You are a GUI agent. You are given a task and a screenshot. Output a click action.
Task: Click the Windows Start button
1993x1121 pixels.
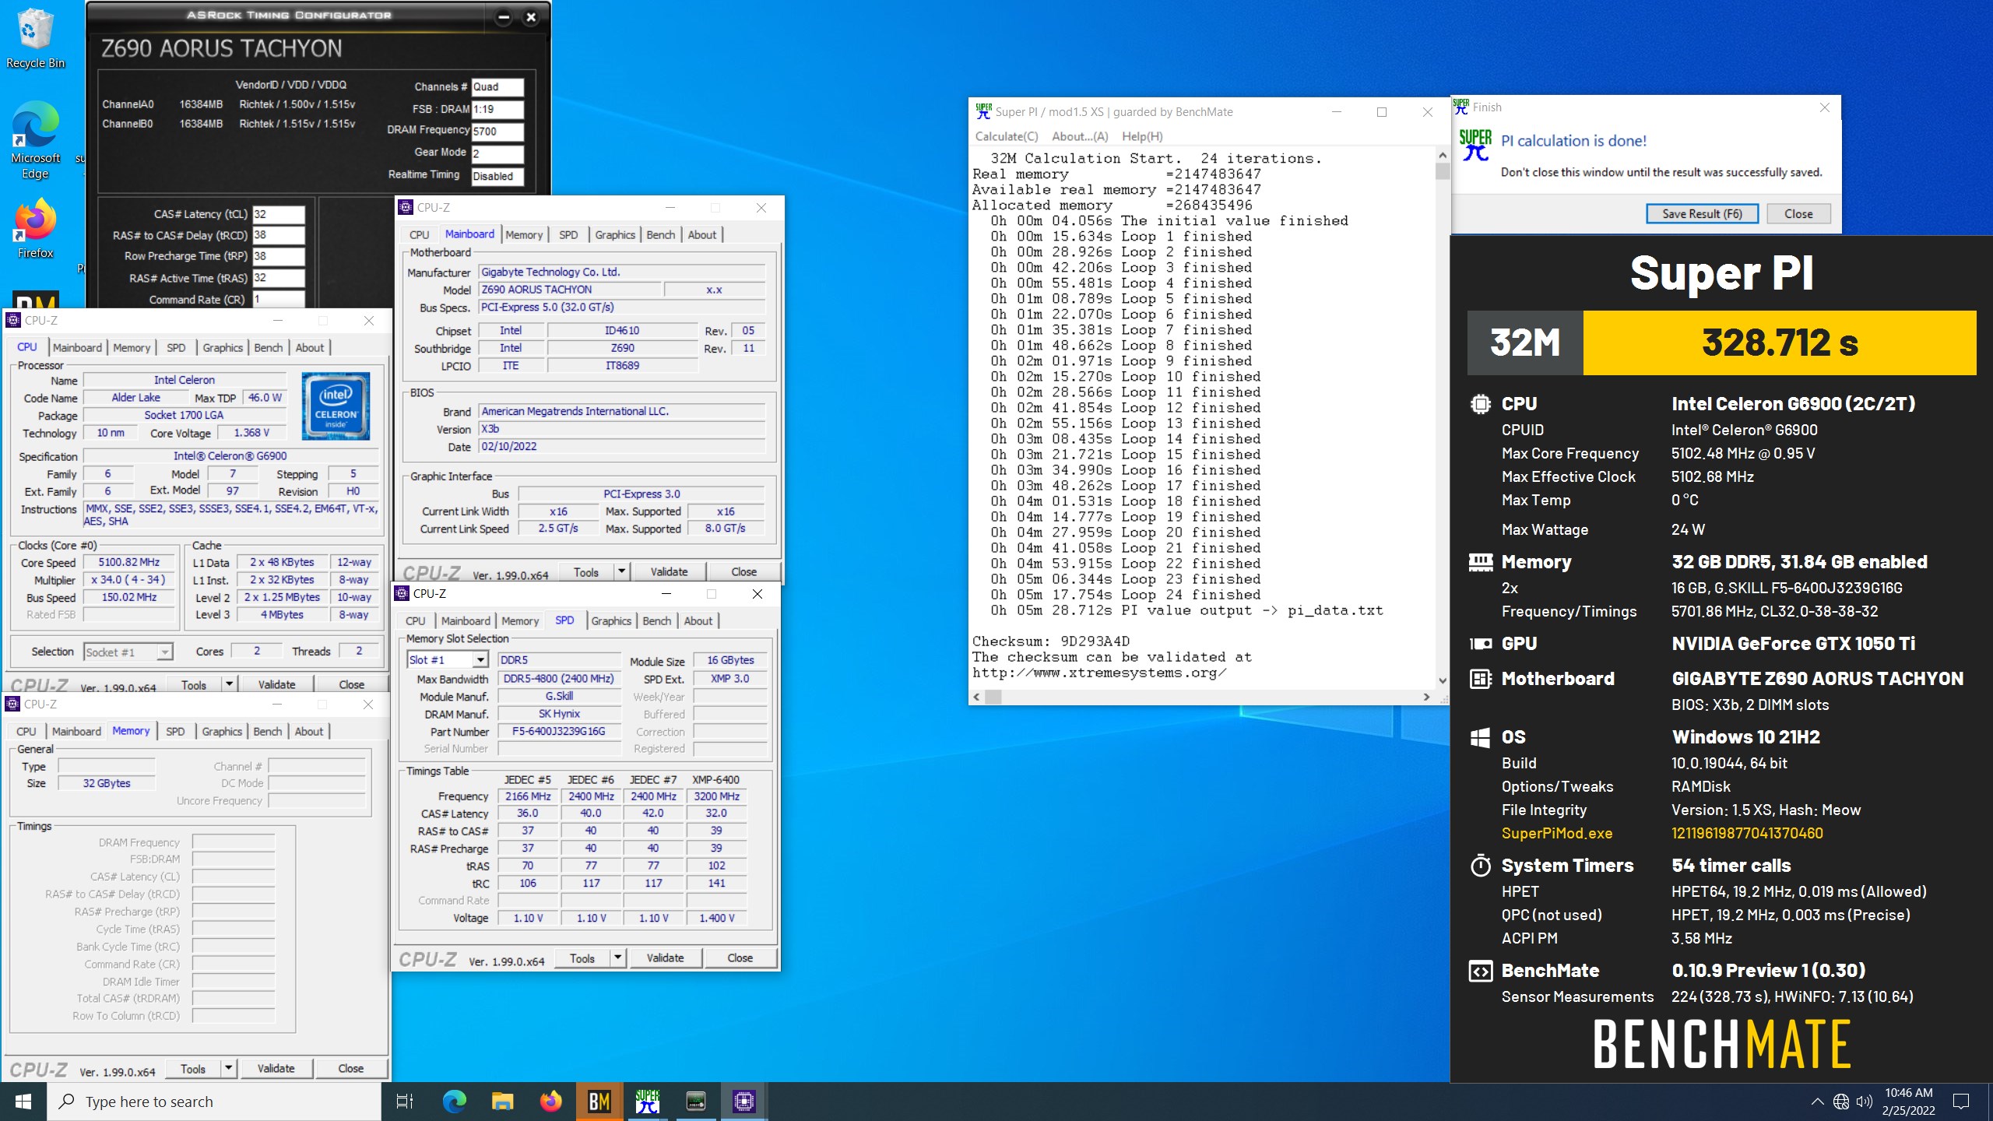[x=23, y=1102]
